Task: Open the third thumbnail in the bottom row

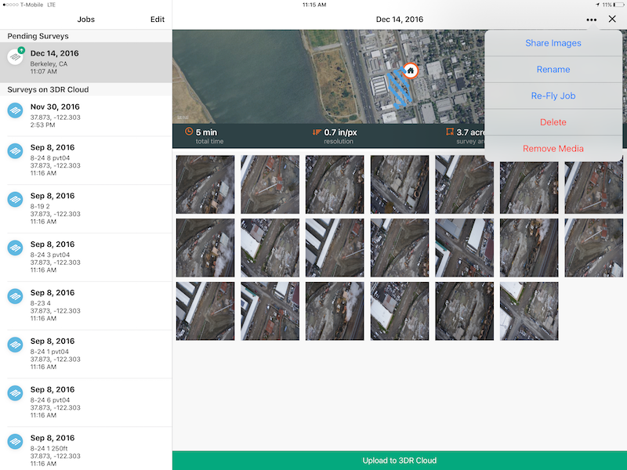Action: [x=335, y=311]
